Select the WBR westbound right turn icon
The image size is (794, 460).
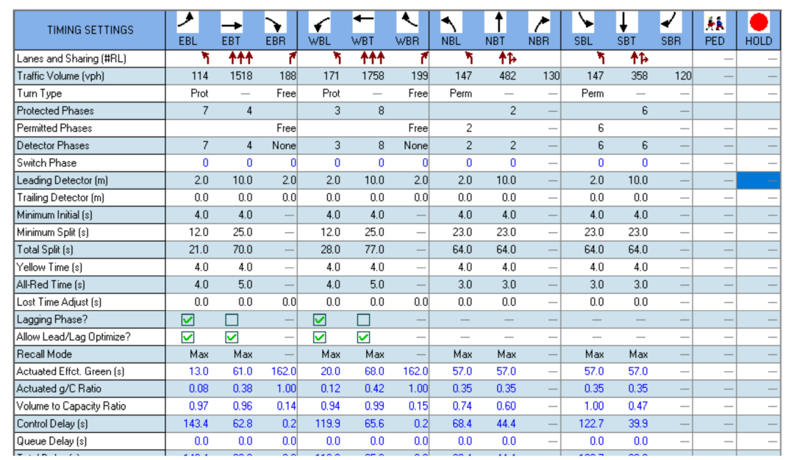(407, 22)
